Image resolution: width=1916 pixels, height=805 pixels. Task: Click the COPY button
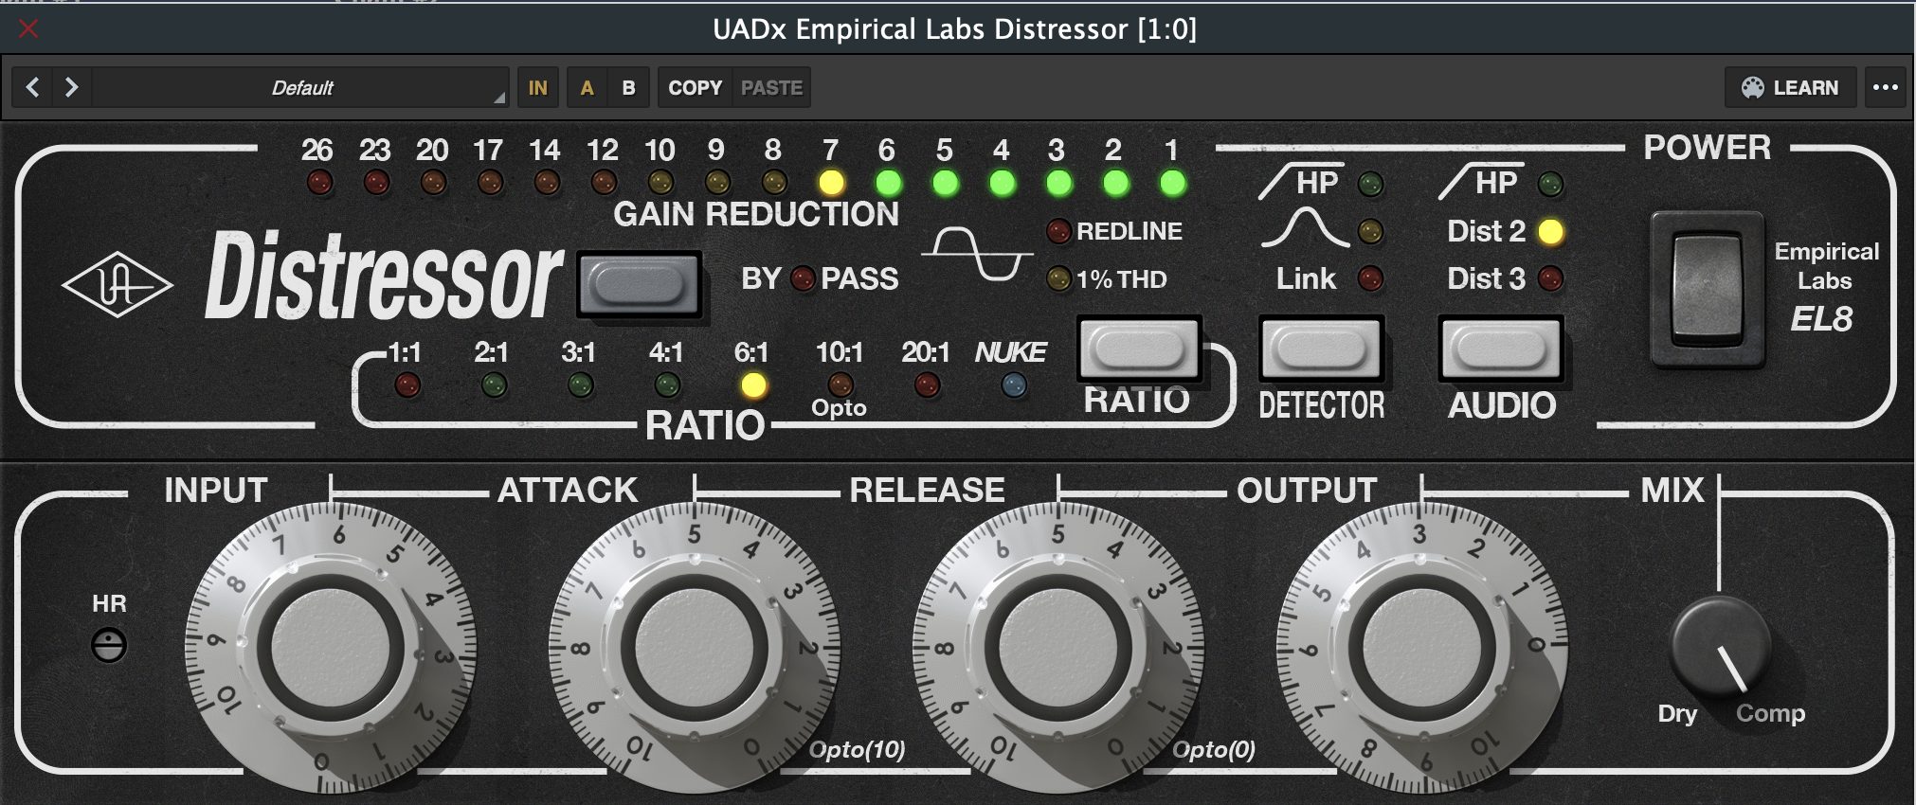click(695, 88)
